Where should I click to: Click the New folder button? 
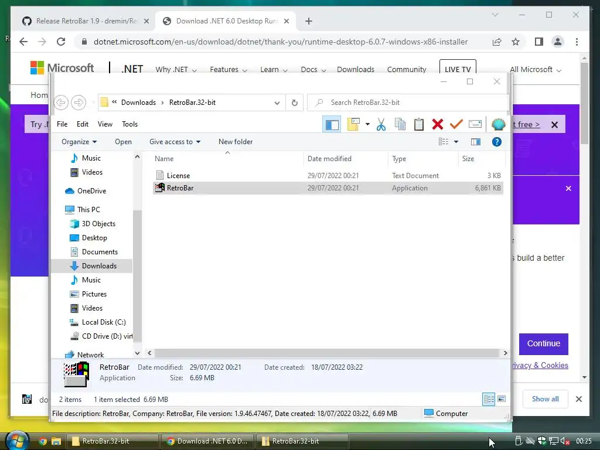tap(236, 142)
